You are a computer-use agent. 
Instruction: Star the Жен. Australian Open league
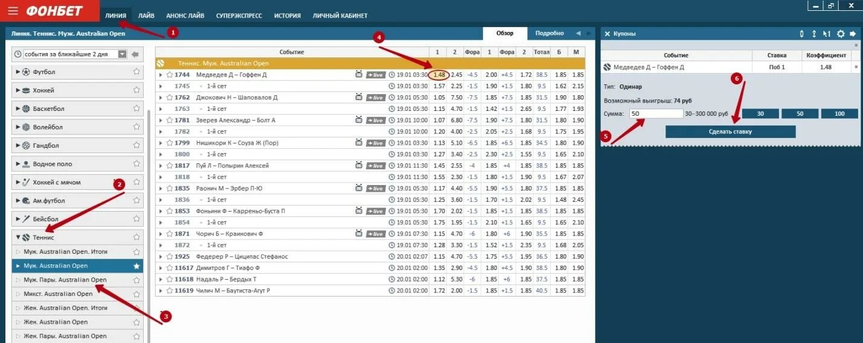pyautogui.click(x=136, y=322)
